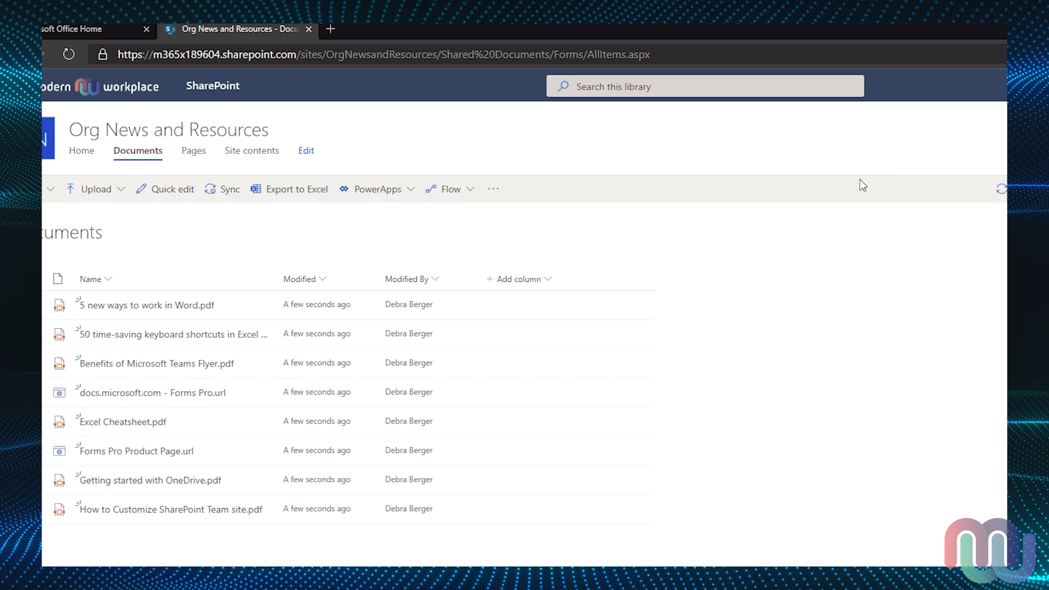This screenshot has width=1049, height=590.
Task: Expand the PowerApps dropdown chevron
Action: point(411,189)
